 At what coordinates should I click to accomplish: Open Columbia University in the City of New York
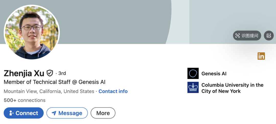(x=232, y=88)
